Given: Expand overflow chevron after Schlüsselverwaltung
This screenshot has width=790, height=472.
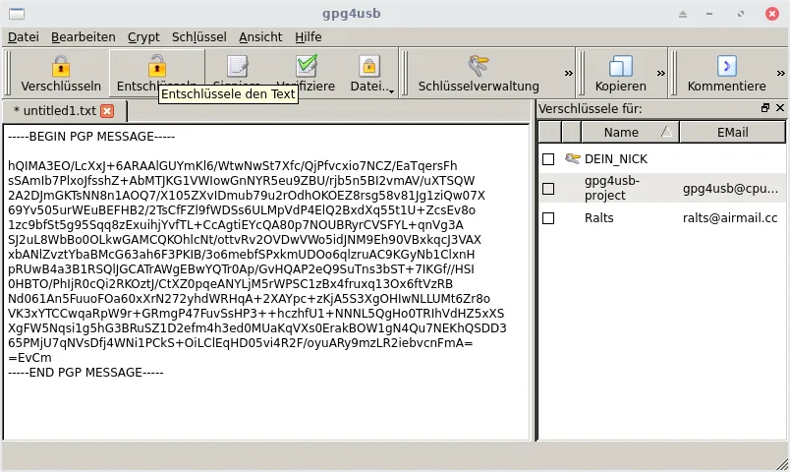Looking at the screenshot, I should (x=568, y=73).
